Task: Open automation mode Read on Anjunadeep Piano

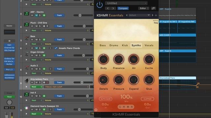Action: (36, 87)
